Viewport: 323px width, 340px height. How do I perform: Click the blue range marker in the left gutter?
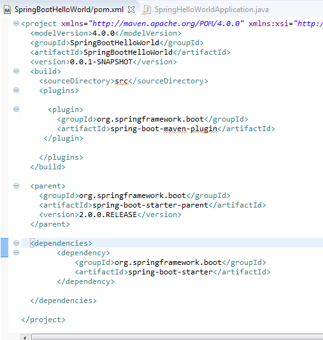[4, 248]
